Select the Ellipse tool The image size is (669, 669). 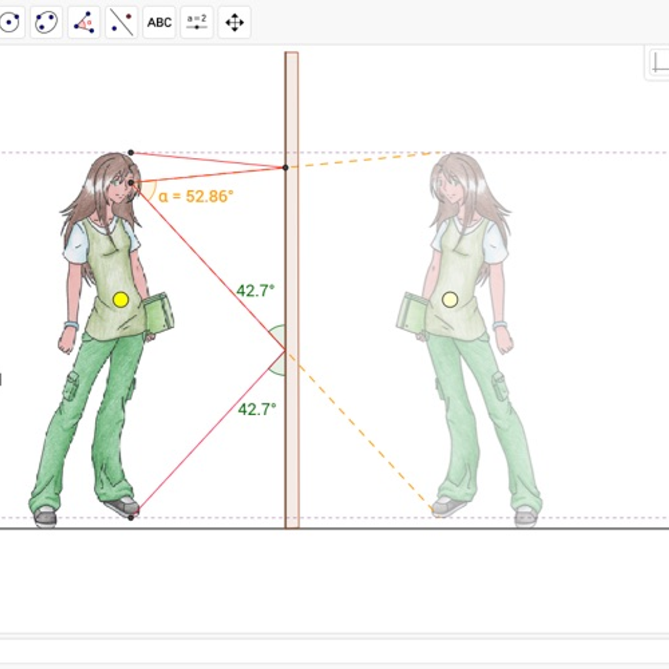pyautogui.click(x=46, y=22)
